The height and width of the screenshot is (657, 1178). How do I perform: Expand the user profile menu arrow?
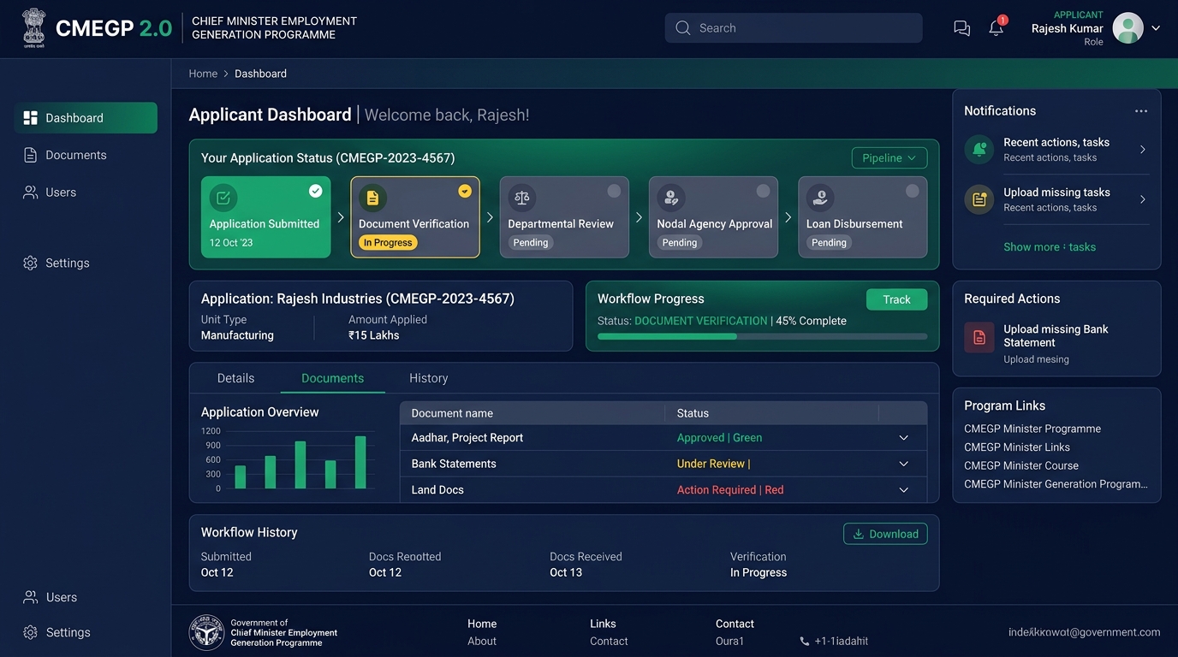coord(1156,28)
